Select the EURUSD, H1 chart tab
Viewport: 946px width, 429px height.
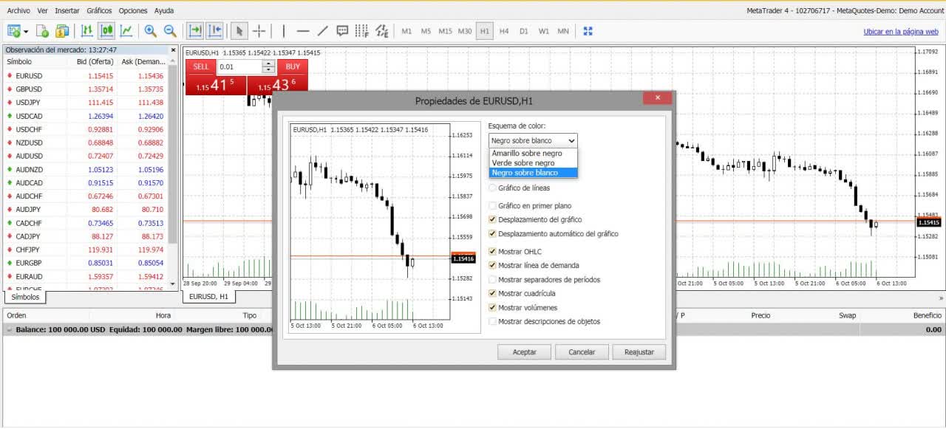pos(208,297)
